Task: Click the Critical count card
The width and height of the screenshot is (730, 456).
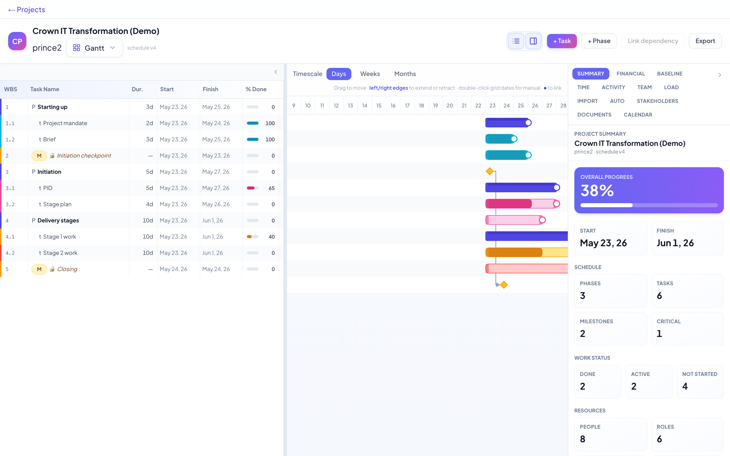Action: click(687, 329)
